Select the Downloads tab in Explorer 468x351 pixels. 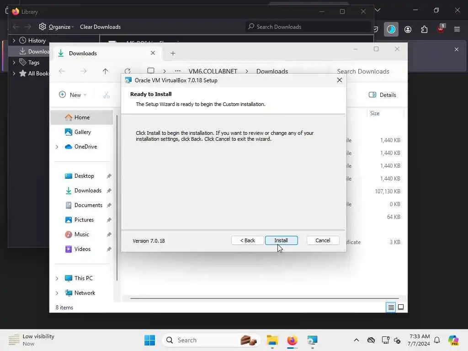click(108, 53)
